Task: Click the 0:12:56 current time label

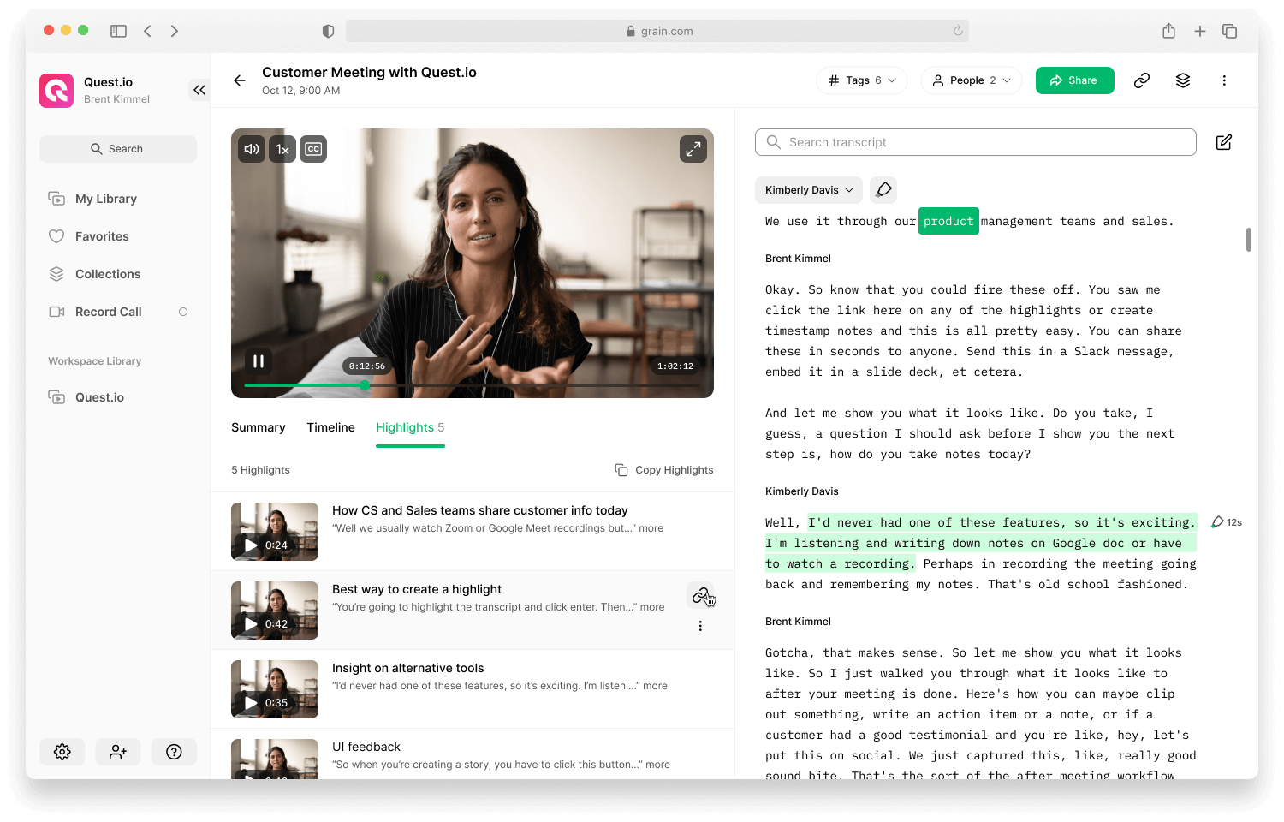Action: pyautogui.click(x=367, y=366)
